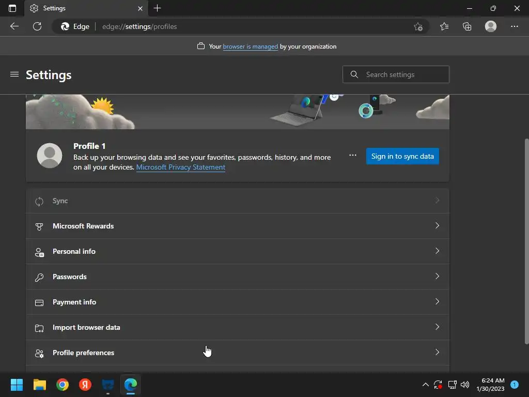Viewport: 529px width, 397px height.
Task: Click the Profile 1 avatar picture
Action: click(50, 155)
